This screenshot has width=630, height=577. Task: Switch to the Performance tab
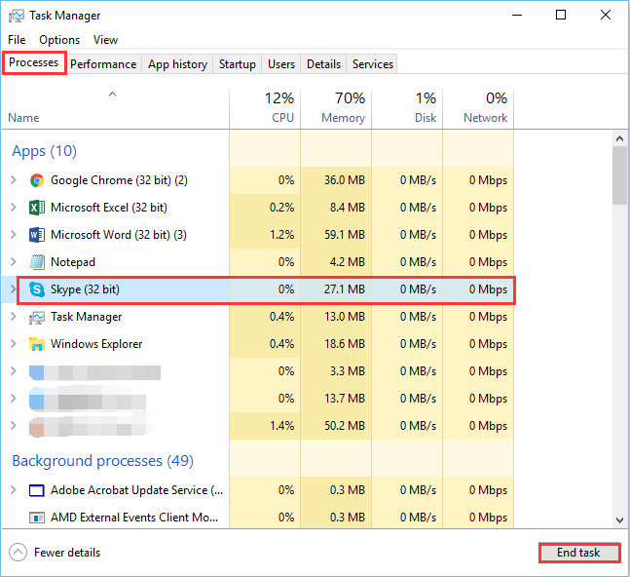(x=103, y=64)
